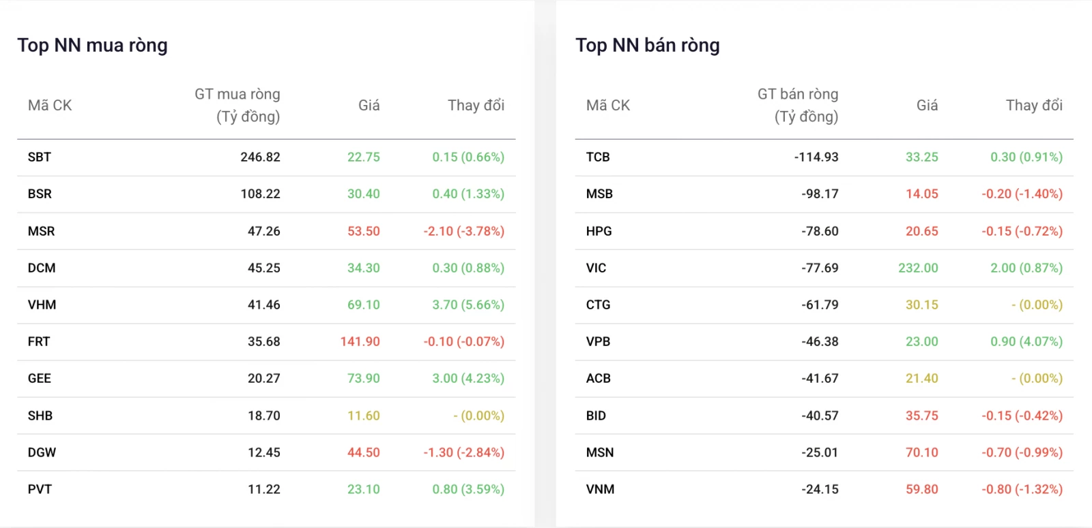Click the VHM price 69.10
The height and width of the screenshot is (528, 1092).
click(364, 305)
